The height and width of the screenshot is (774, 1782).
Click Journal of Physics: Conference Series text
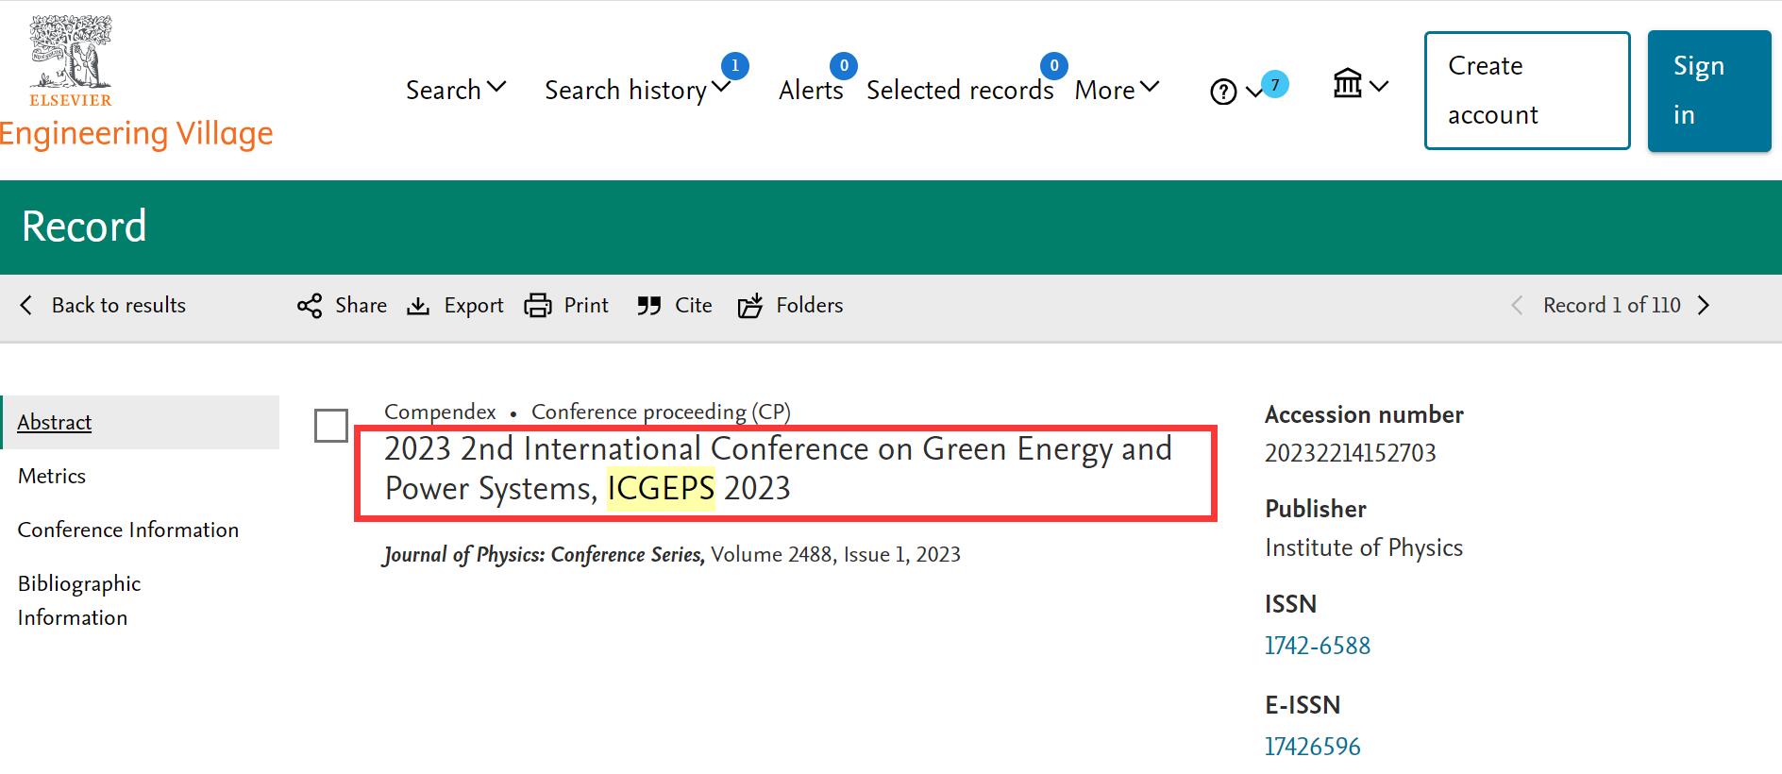544,554
